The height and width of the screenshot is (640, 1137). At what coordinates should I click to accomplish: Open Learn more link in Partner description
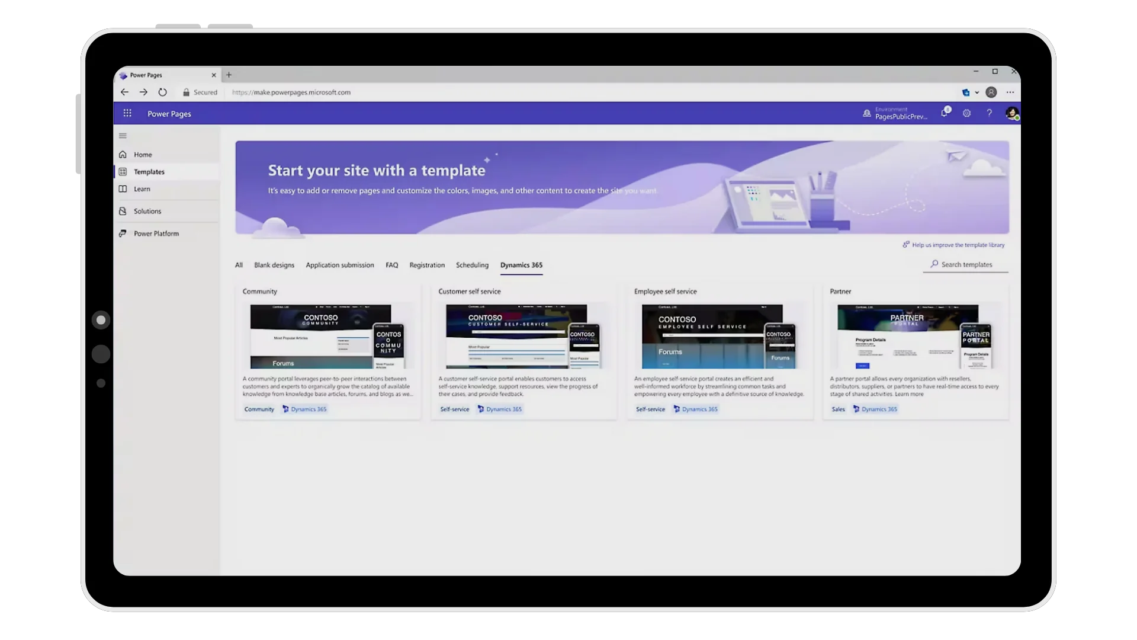(x=909, y=394)
